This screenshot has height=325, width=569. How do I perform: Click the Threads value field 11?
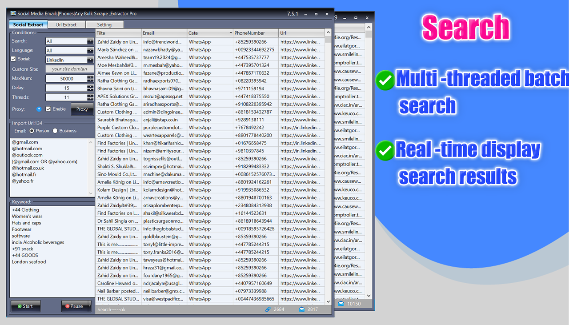pos(67,97)
